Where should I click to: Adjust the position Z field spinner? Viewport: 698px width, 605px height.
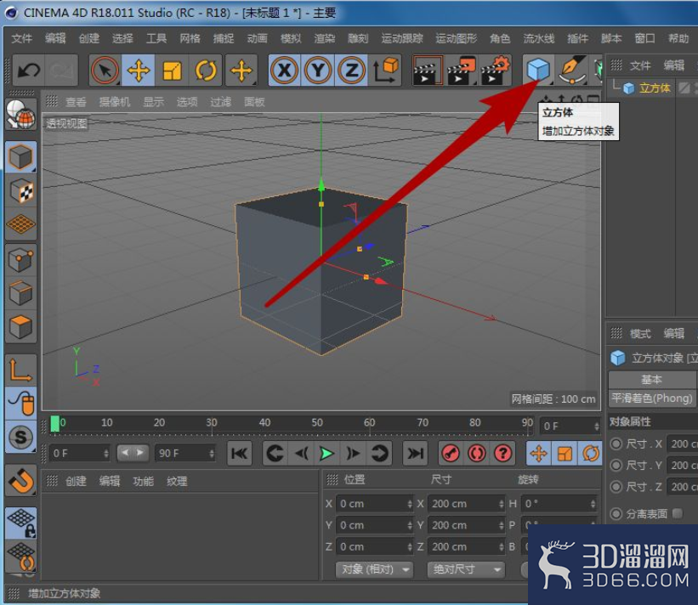410,546
